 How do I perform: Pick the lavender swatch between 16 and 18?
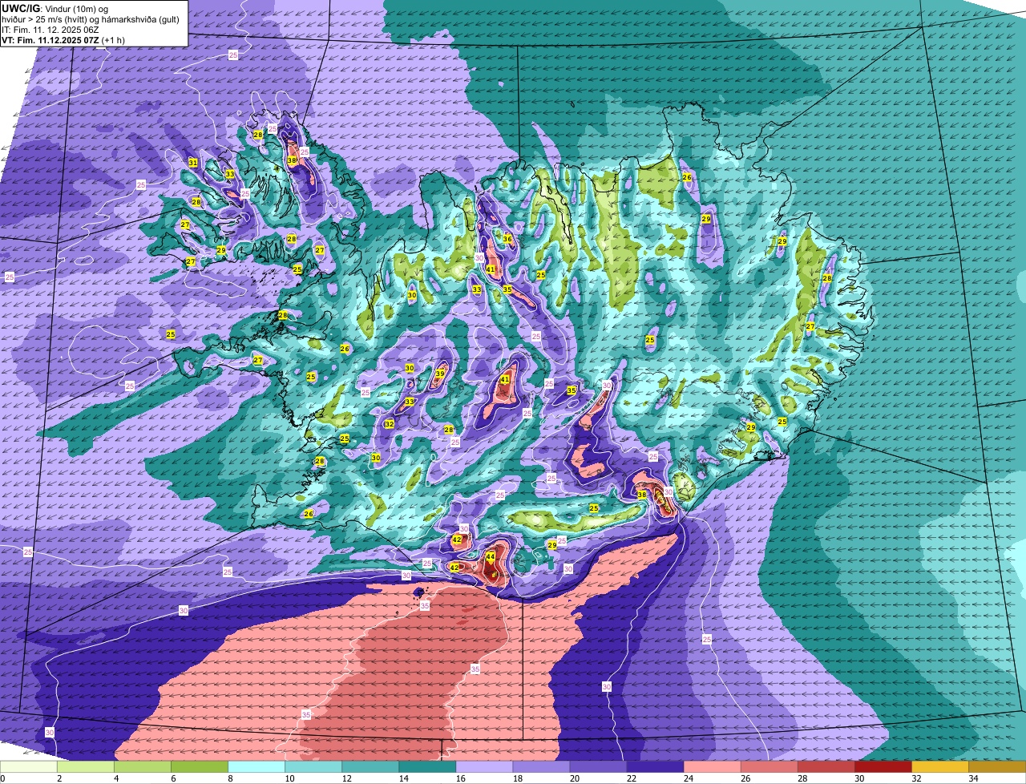click(x=484, y=766)
